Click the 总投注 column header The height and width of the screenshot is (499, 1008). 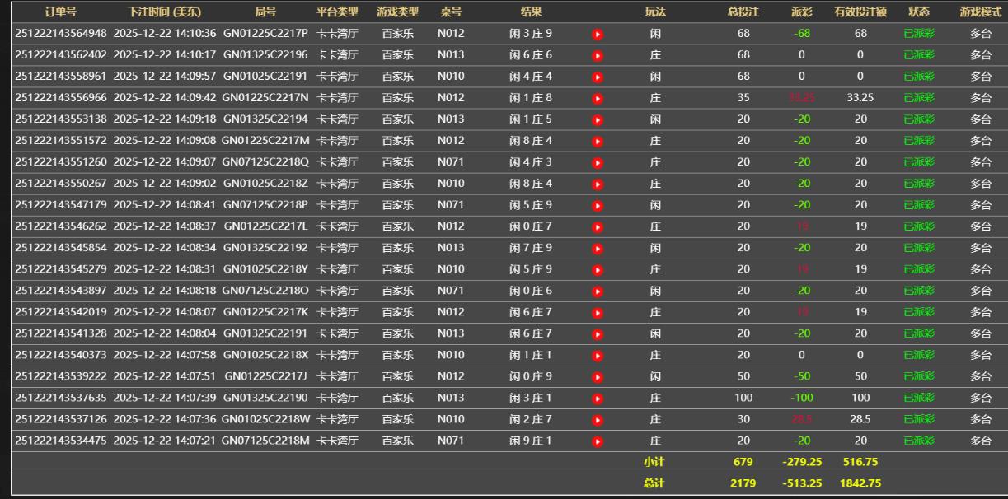[x=743, y=12]
